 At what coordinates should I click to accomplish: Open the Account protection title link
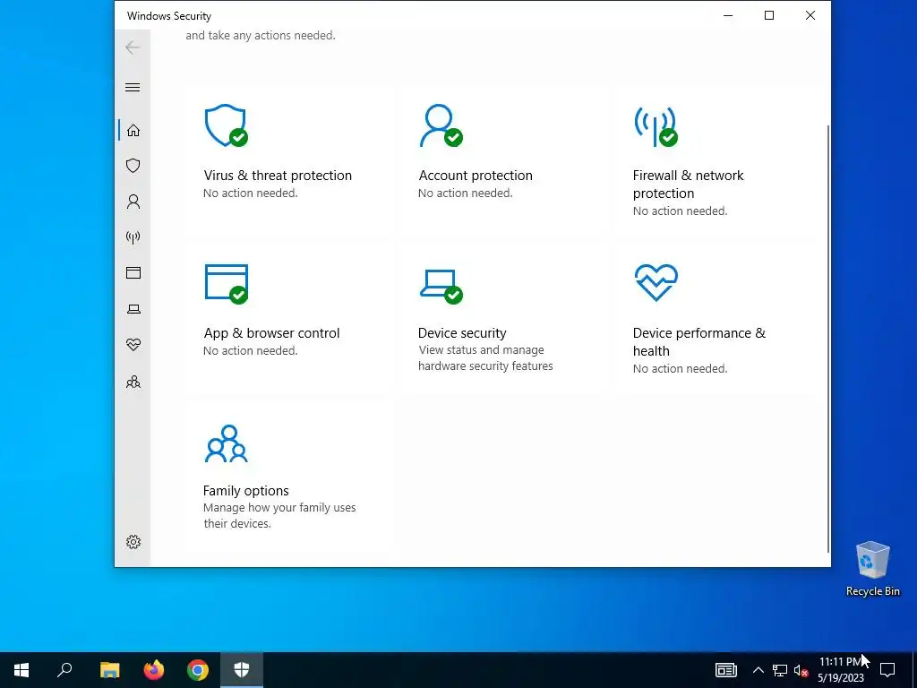pos(476,176)
